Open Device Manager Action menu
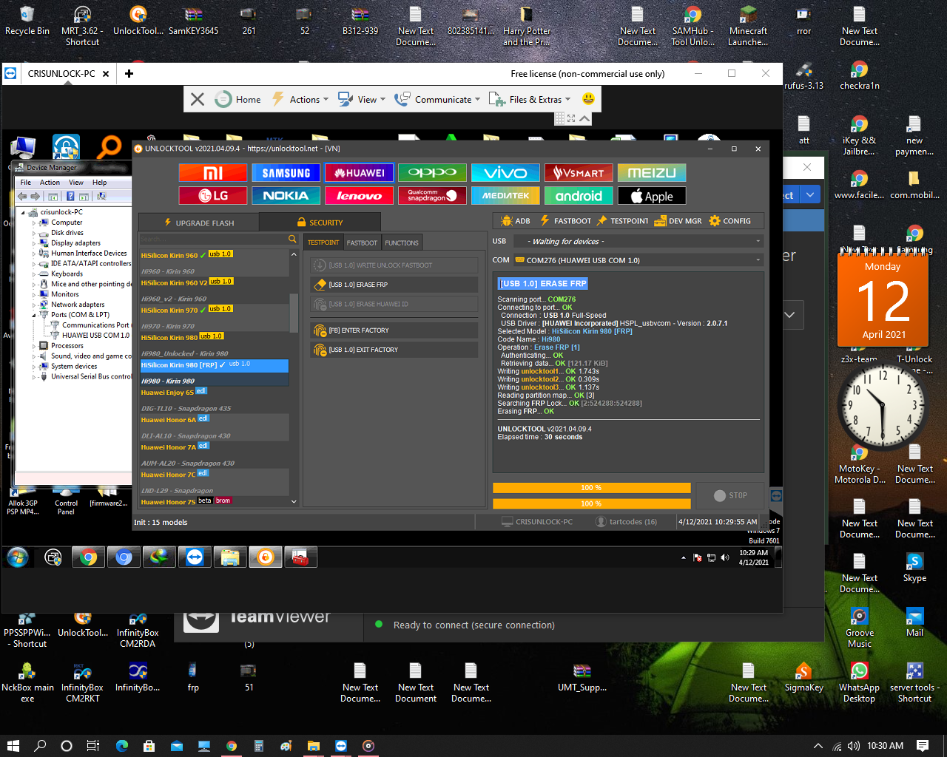This screenshot has width=947, height=757. 50,183
